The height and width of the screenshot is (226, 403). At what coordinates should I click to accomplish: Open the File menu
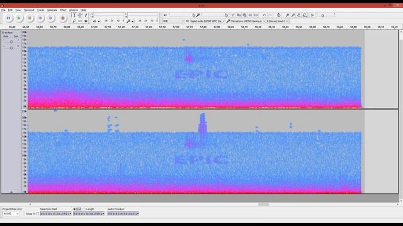tap(3, 10)
